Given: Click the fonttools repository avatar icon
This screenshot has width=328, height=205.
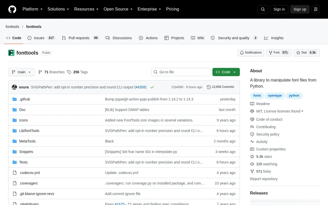Looking at the screenshot, I should pyautogui.click(x=11, y=53).
